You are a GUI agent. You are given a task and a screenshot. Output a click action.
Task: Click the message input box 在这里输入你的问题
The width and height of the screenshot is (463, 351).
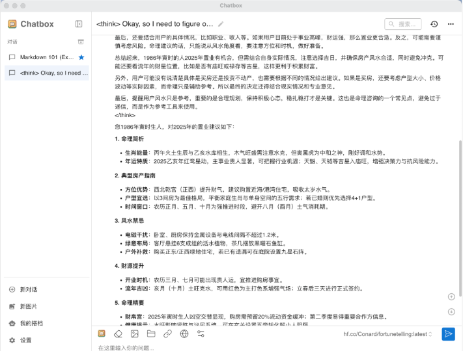266,348
